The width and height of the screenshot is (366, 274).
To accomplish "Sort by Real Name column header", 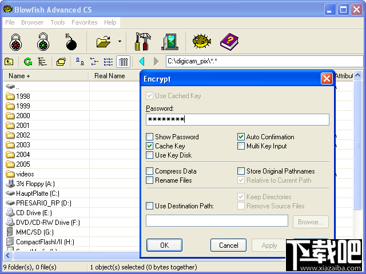I will click(x=110, y=76).
